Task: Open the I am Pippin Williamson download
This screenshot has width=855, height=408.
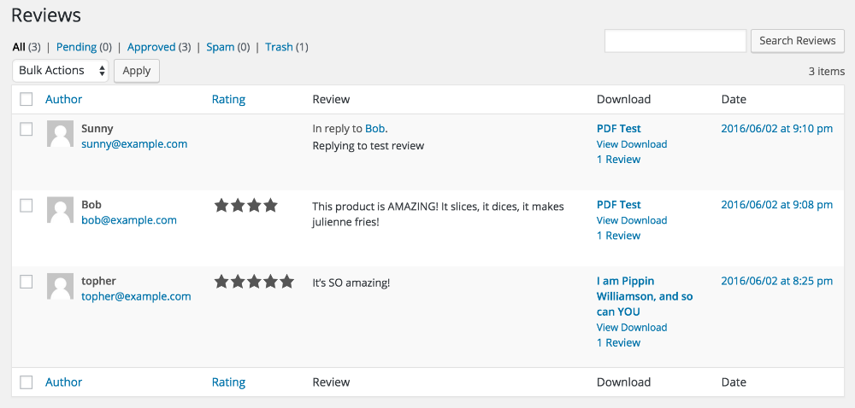Action: pyautogui.click(x=645, y=296)
